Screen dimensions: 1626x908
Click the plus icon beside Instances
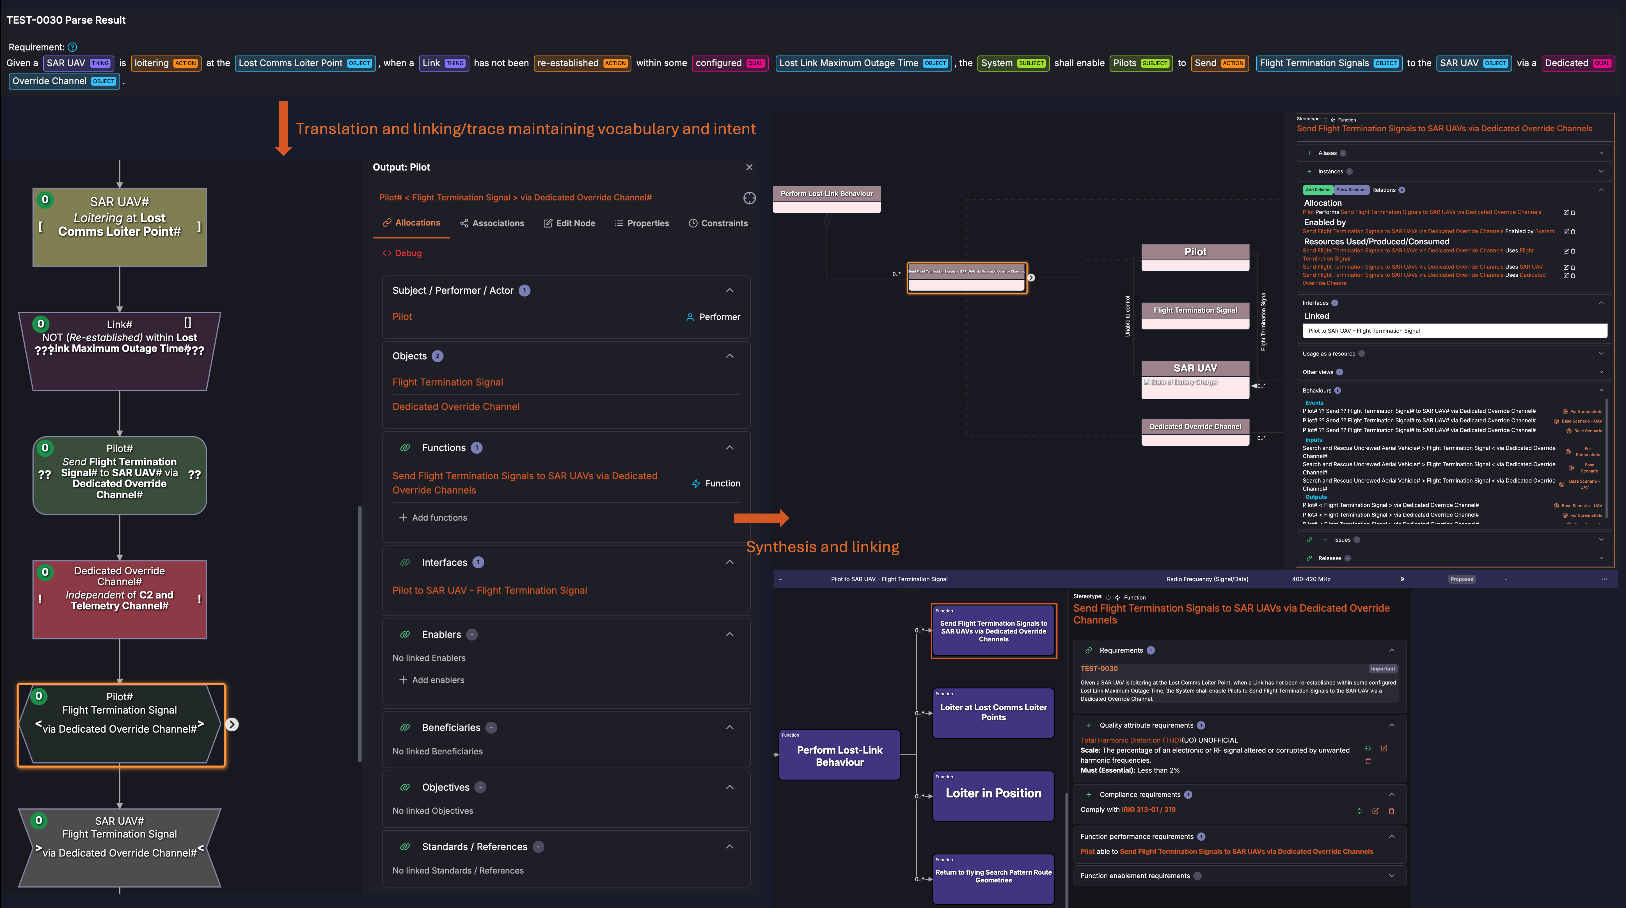tap(1309, 172)
